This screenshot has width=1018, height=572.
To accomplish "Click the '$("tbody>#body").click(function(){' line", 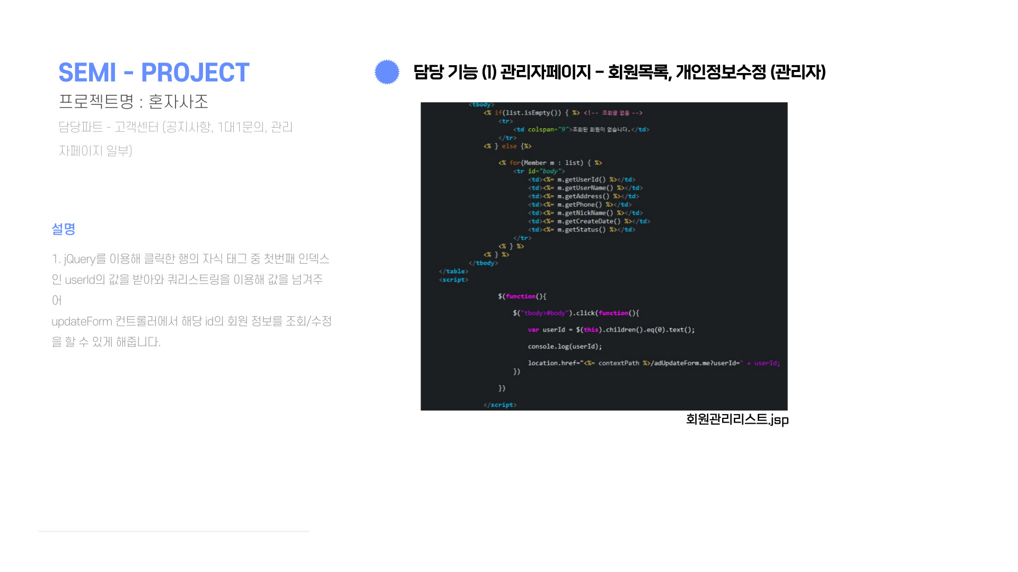I will [576, 313].
